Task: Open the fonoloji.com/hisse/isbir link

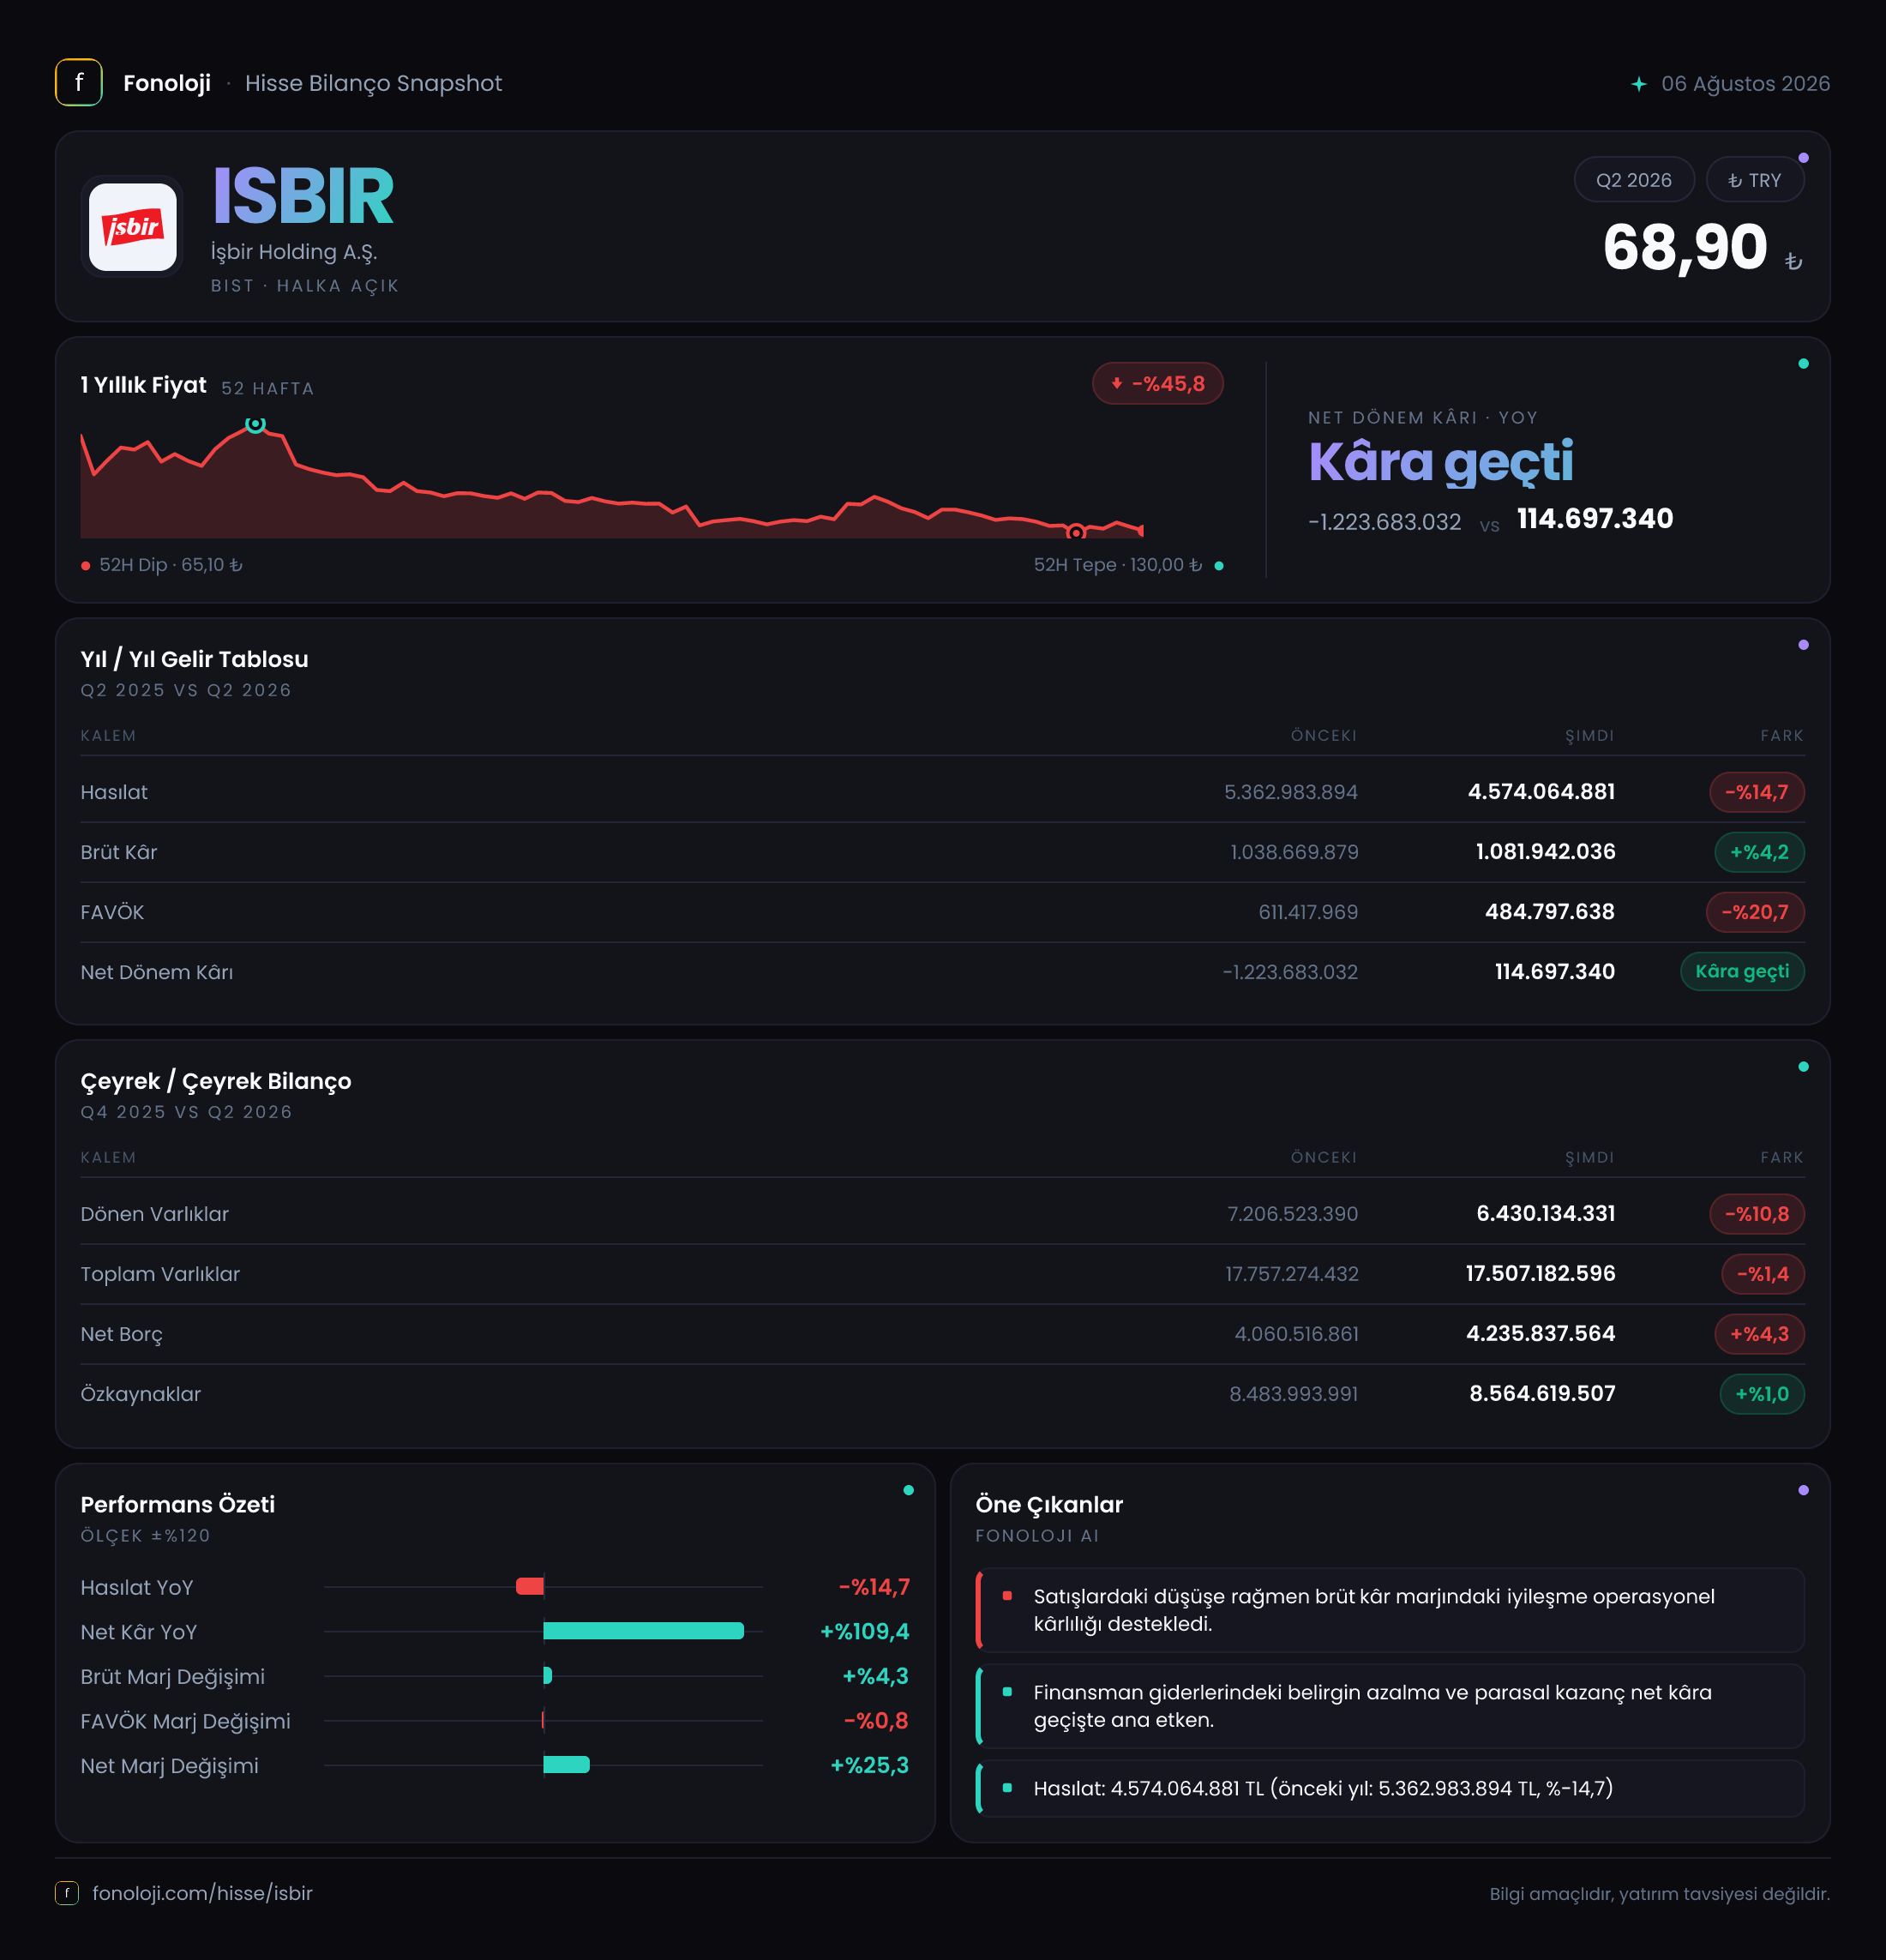Action: [202, 1893]
